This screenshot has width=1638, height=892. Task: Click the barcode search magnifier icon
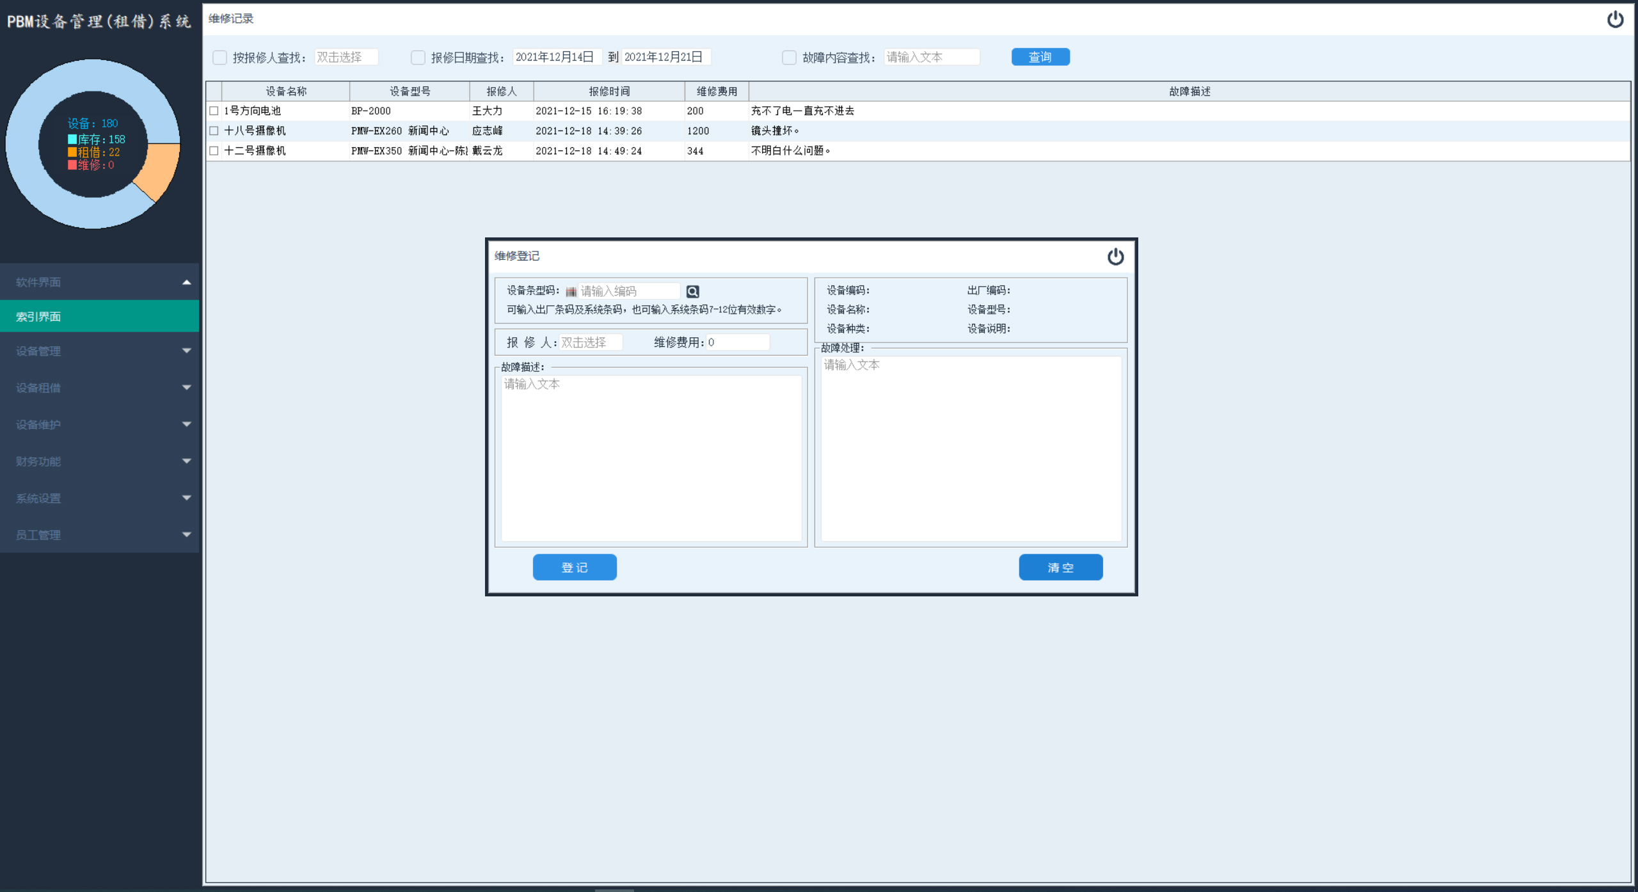pyautogui.click(x=692, y=292)
